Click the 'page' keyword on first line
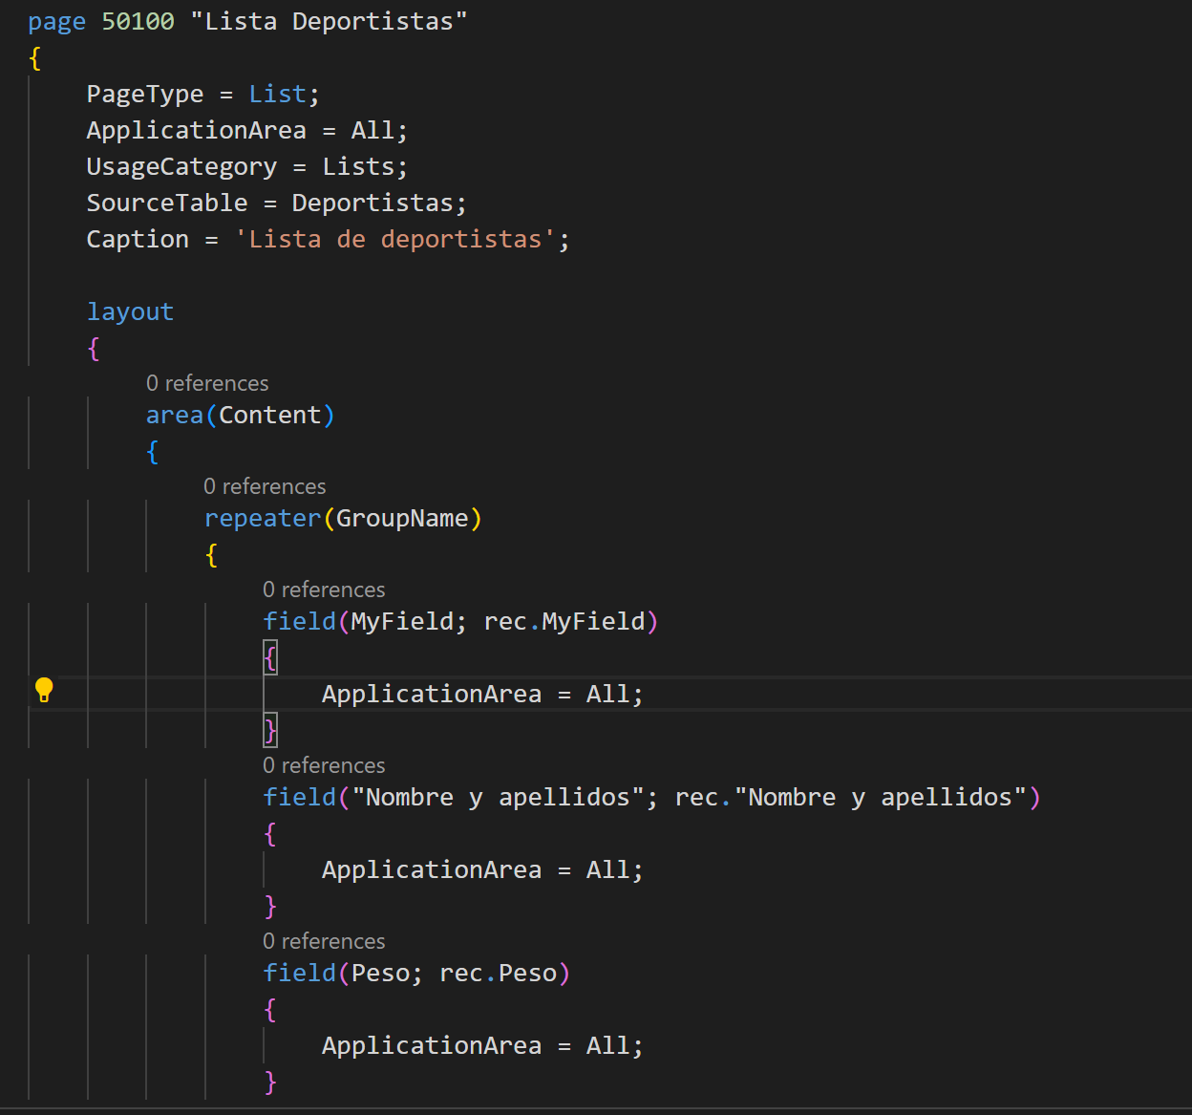1192x1115 pixels. [x=57, y=22]
